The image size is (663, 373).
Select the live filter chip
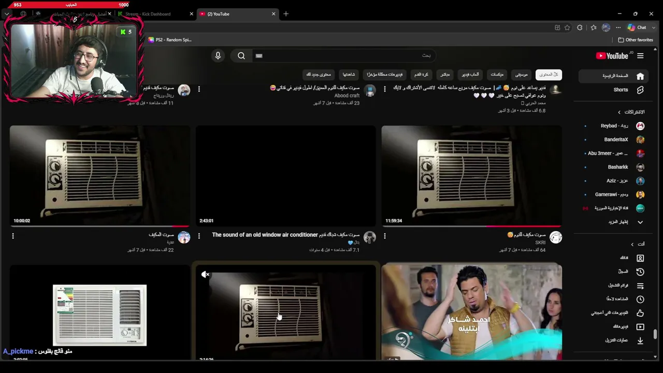coord(445,75)
